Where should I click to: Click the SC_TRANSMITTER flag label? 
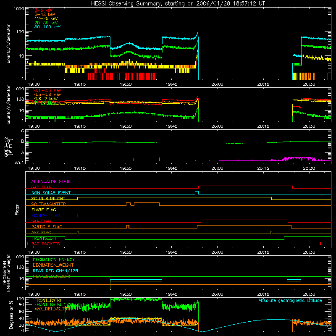click(x=49, y=204)
